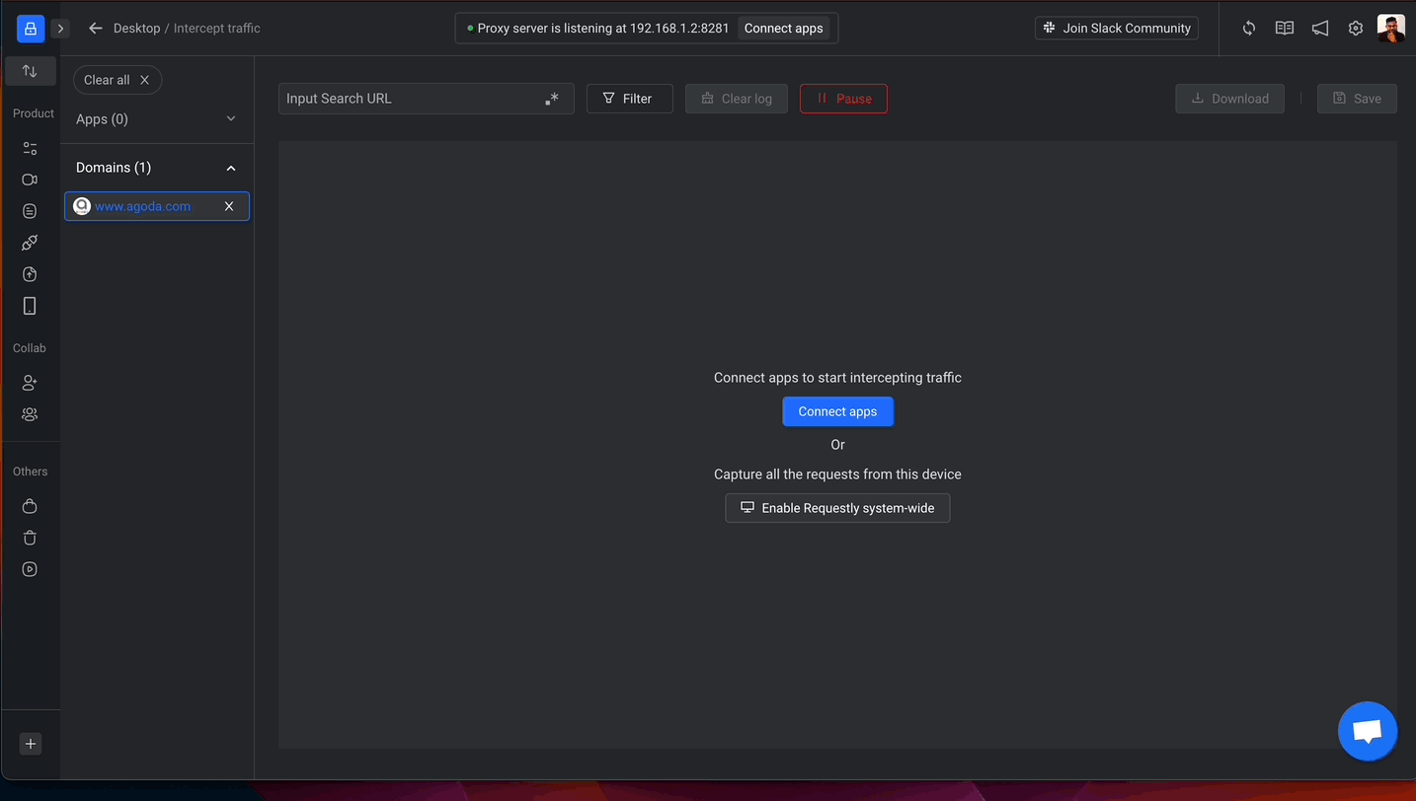Image resolution: width=1416 pixels, height=801 pixels.
Task: Open the team members icon under Collab
Action: (x=30, y=414)
